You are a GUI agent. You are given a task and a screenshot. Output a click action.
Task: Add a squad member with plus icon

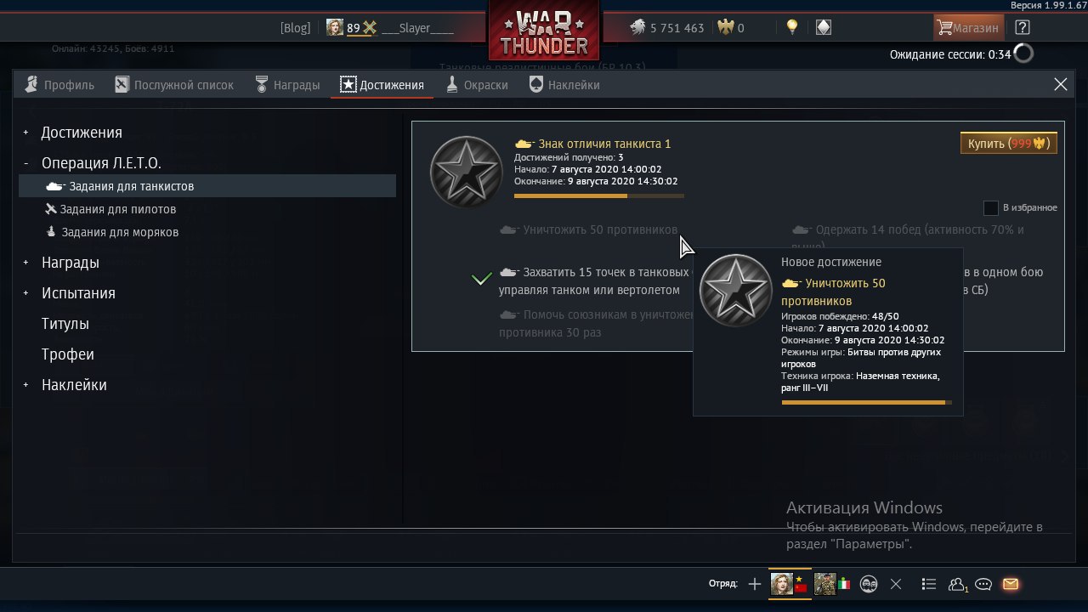pyautogui.click(x=755, y=584)
